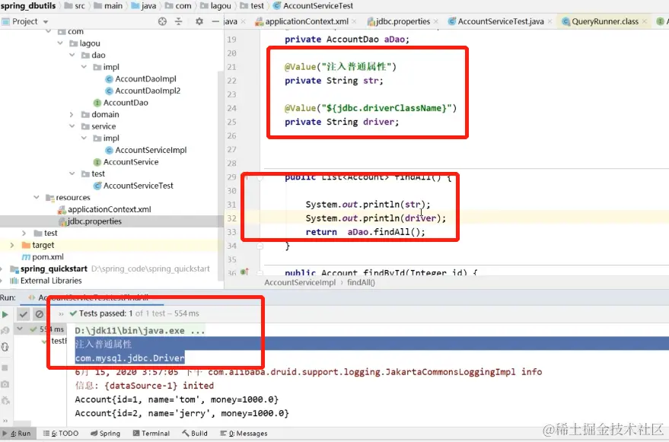Expand test folder below resources
Screen dimensions: 669x442
(24, 234)
